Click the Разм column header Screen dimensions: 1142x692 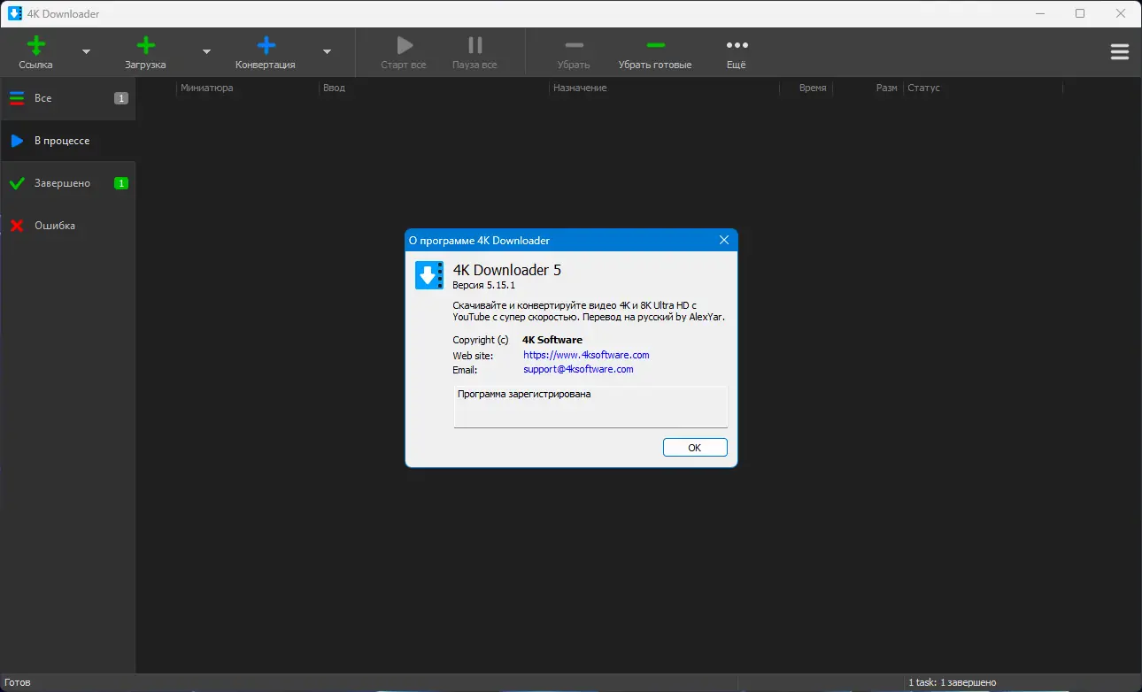[887, 88]
